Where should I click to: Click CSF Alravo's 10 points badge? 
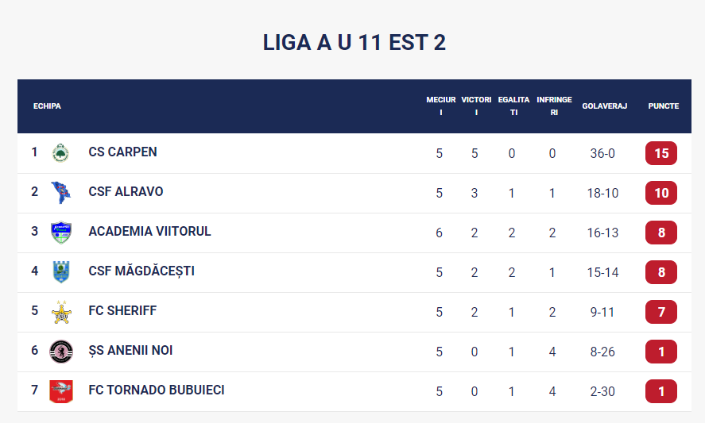point(660,193)
